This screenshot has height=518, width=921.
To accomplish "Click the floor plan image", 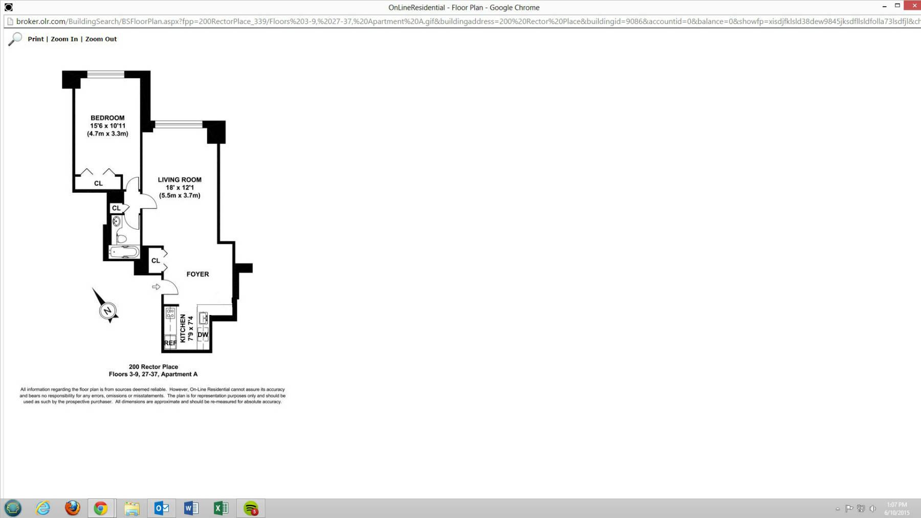I will click(153, 230).
